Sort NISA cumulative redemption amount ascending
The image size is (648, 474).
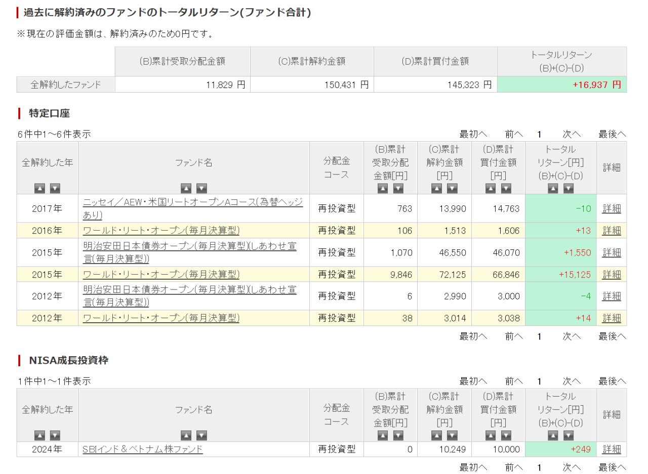(x=436, y=435)
